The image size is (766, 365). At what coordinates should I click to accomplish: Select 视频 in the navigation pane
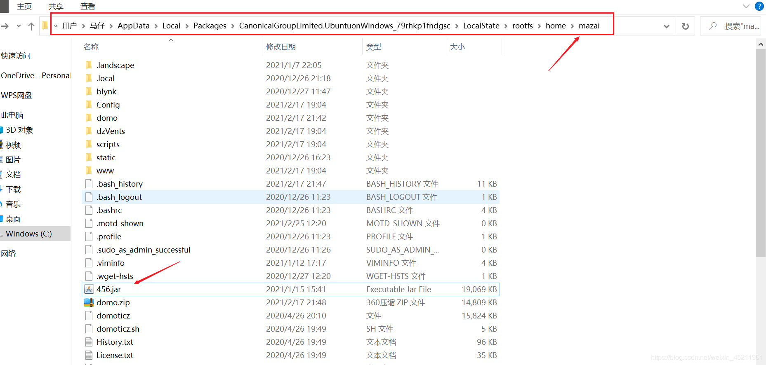[x=13, y=145]
